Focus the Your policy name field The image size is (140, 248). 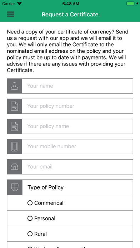pos(77,126)
